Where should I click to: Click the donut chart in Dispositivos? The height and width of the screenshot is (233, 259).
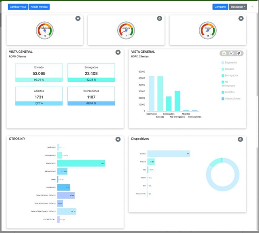coord(223,175)
